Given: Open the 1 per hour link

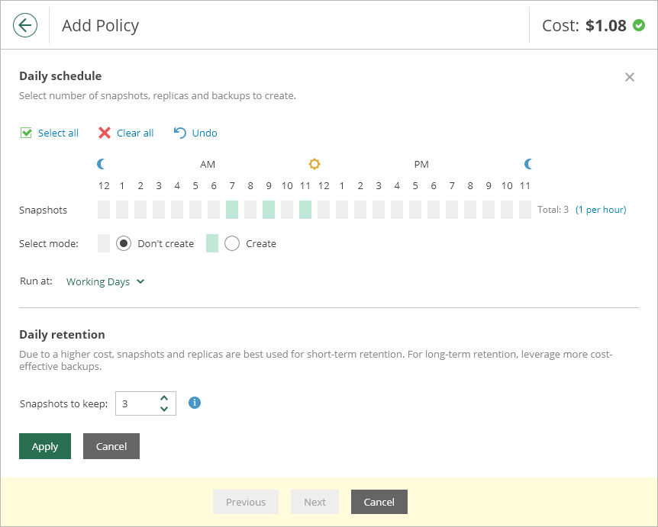Looking at the screenshot, I should (x=601, y=210).
